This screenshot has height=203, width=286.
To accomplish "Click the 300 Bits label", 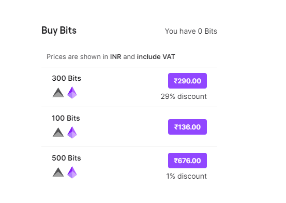I will 66,78.
